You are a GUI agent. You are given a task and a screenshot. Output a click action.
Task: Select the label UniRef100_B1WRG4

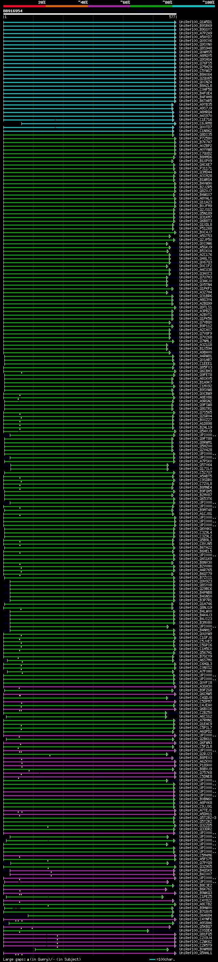coord(196,180)
